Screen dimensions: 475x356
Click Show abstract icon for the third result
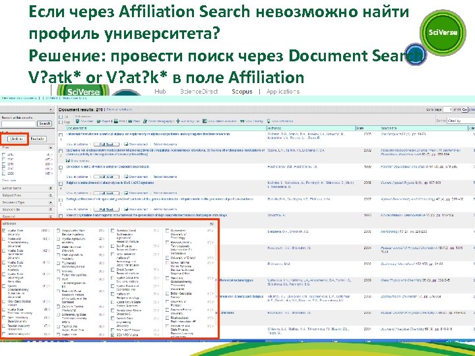(x=126, y=177)
